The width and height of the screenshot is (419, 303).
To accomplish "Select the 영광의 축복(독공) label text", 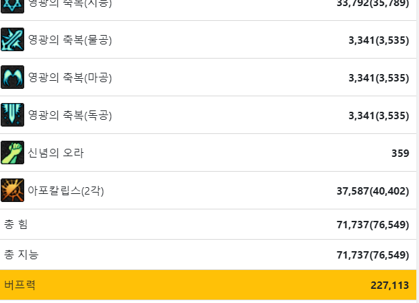I will click(70, 116).
